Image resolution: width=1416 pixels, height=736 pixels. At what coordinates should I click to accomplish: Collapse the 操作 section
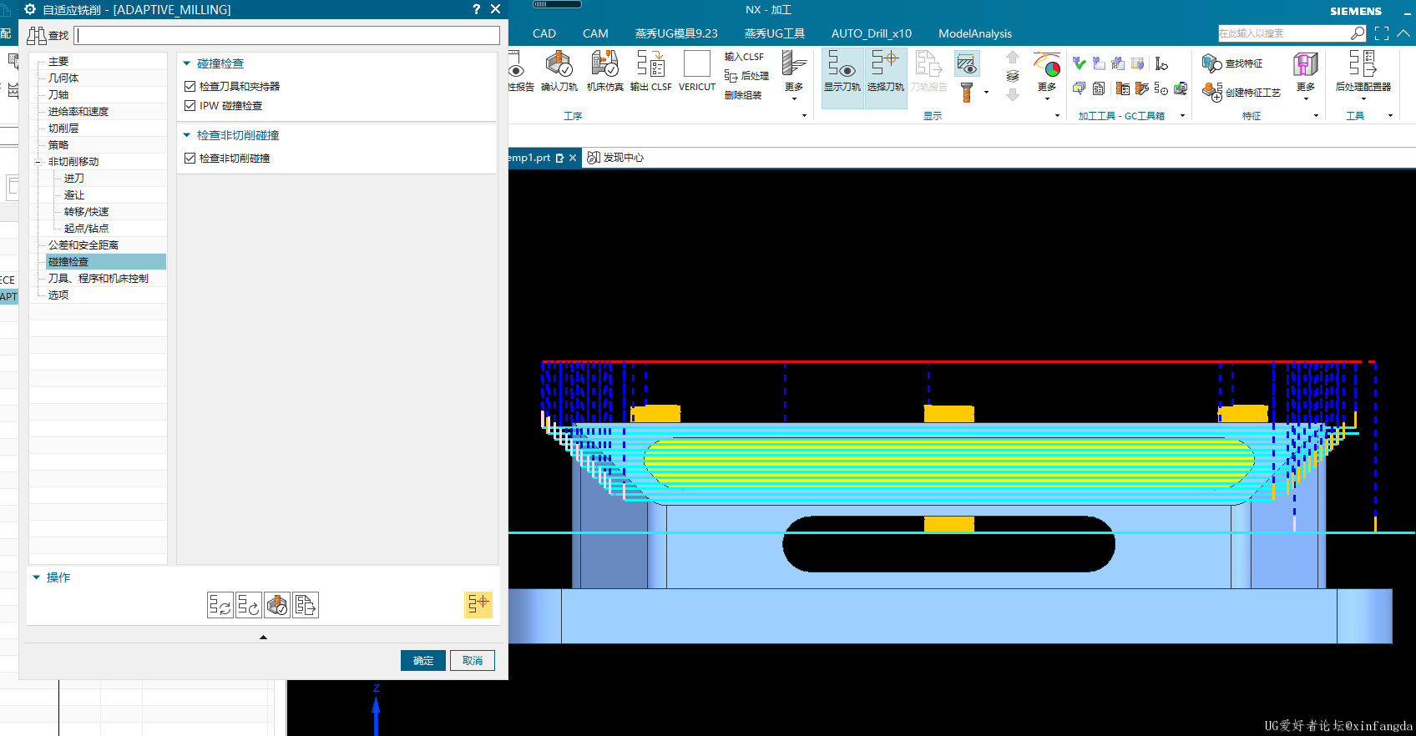[x=36, y=577]
